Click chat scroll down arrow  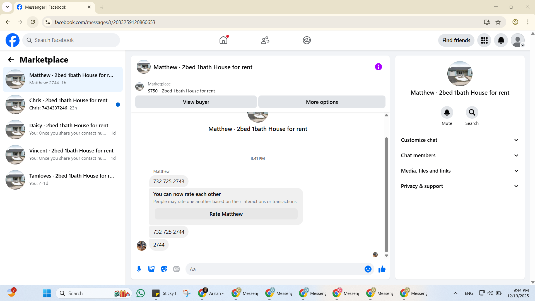(x=386, y=256)
